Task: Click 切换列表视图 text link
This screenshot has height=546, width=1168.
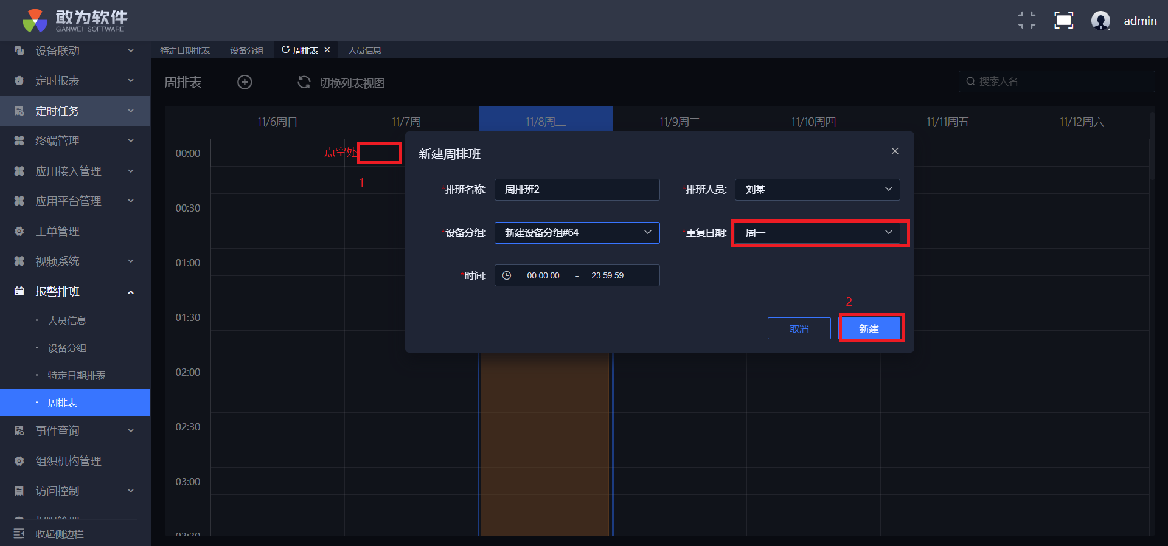Action: point(352,83)
